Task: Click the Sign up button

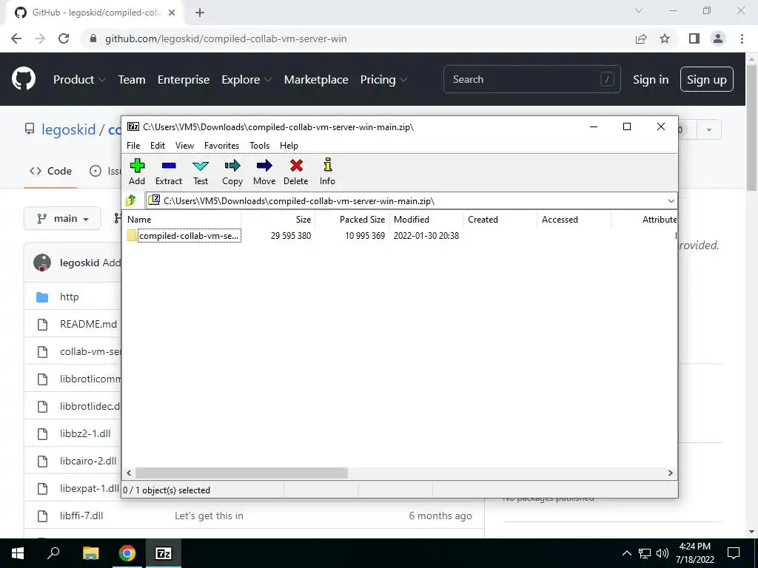Action: (706, 79)
